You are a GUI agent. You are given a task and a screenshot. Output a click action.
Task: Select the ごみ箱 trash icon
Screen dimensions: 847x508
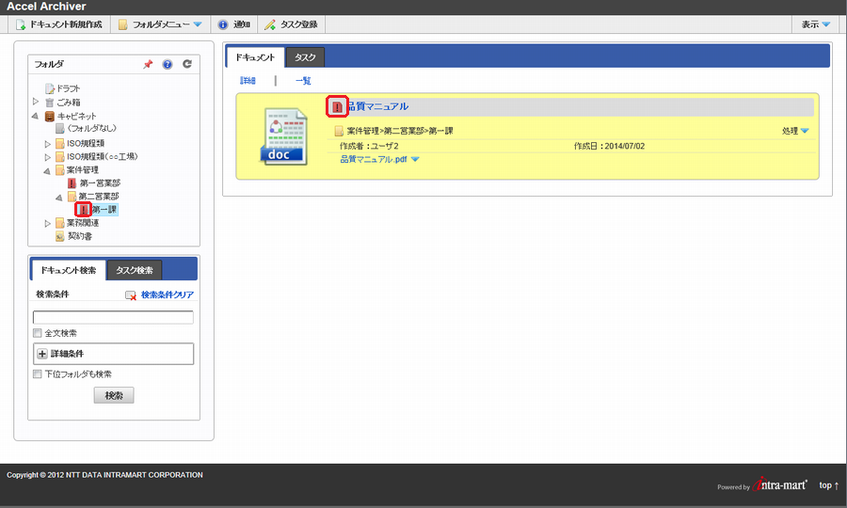point(50,103)
